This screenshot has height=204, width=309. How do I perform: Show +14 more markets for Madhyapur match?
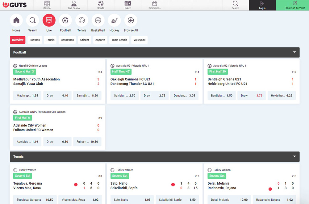100,72
